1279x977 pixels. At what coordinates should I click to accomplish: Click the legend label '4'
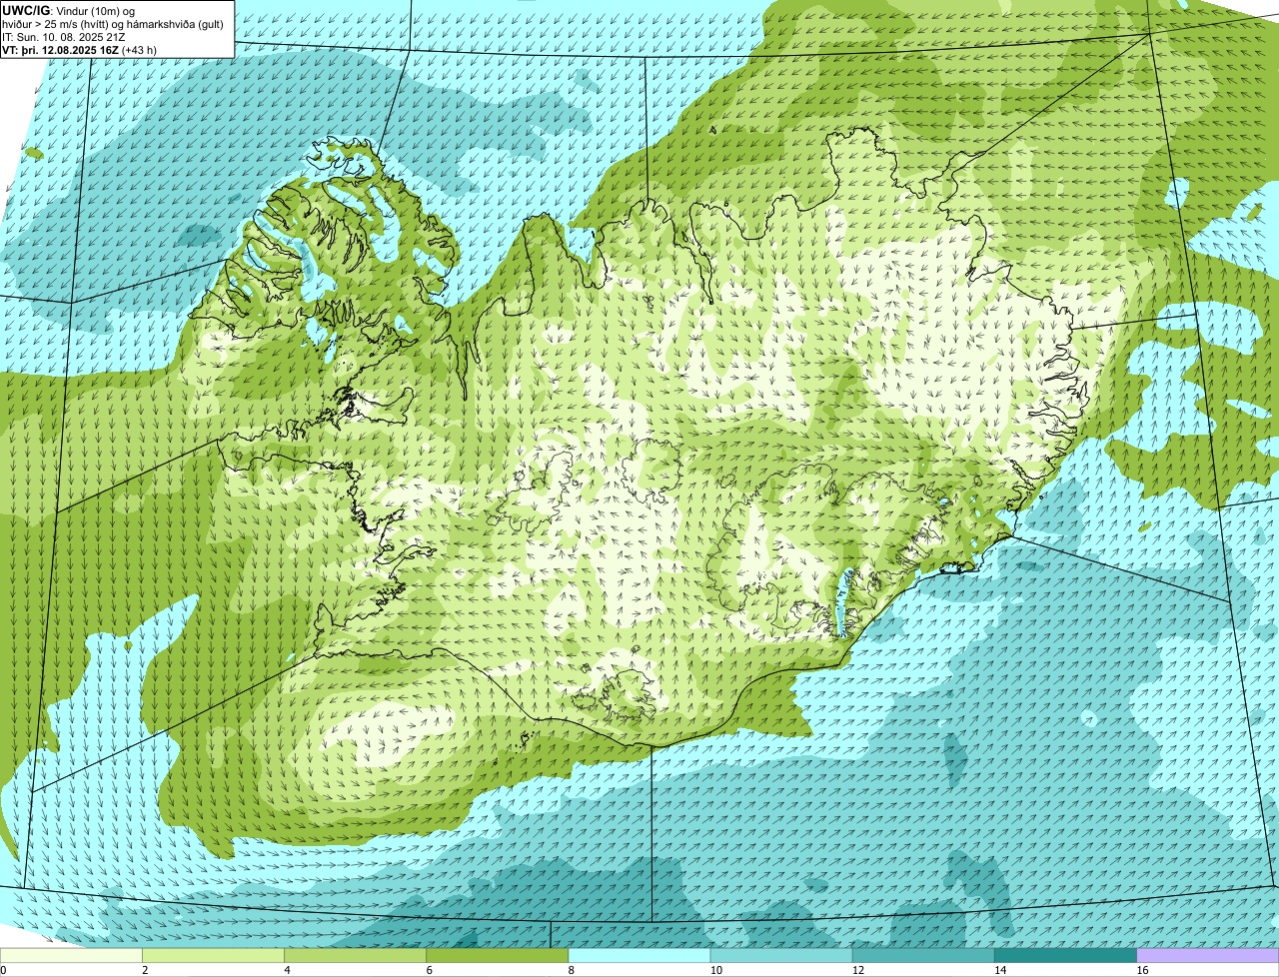pyautogui.click(x=287, y=970)
